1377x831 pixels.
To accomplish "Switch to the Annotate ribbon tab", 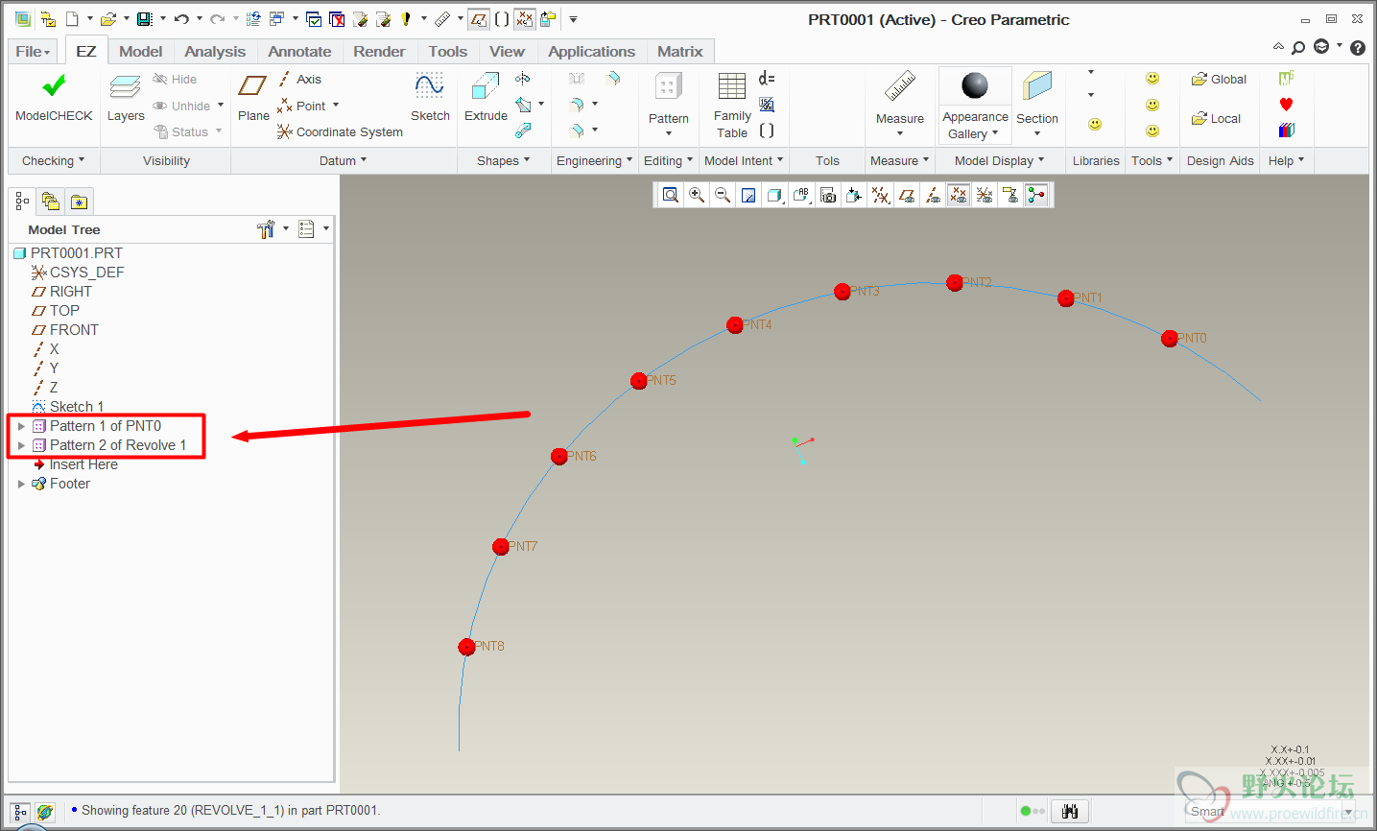I will click(x=299, y=51).
